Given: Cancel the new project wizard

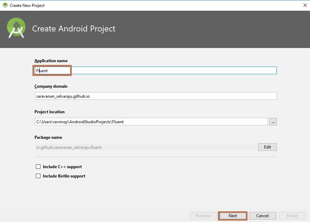Looking at the screenshot, I should pos(262,216).
